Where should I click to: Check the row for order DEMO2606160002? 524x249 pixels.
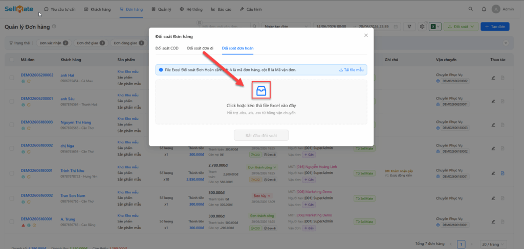click(x=12, y=198)
